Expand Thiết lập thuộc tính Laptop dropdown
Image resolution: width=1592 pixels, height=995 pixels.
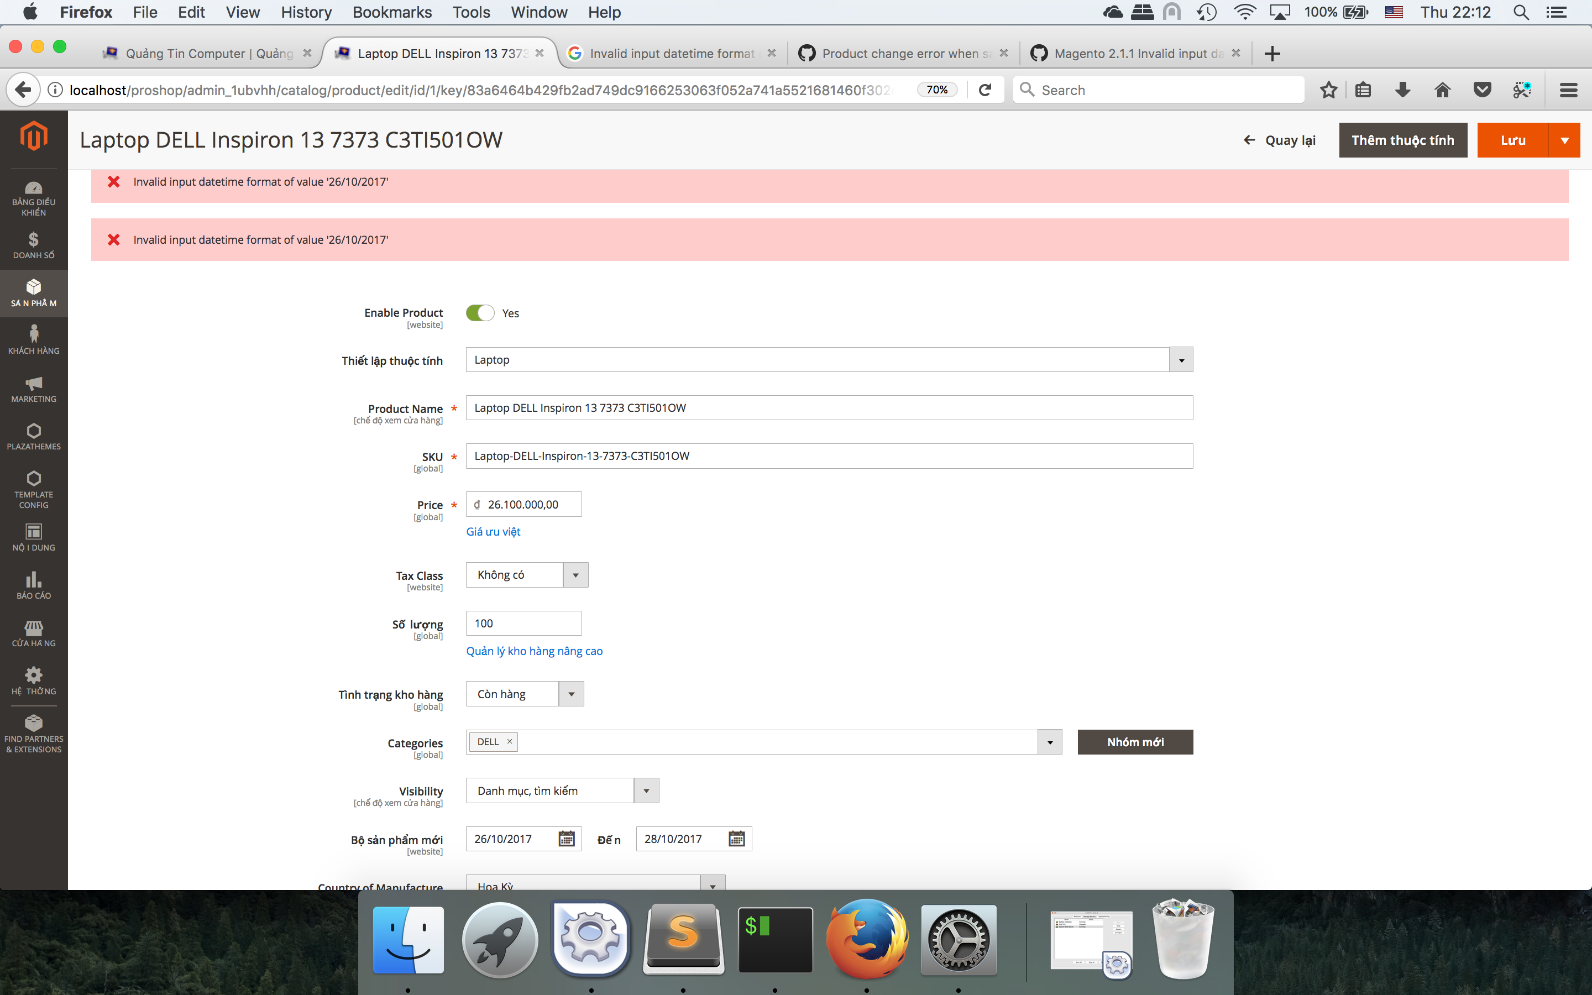pyautogui.click(x=1181, y=360)
